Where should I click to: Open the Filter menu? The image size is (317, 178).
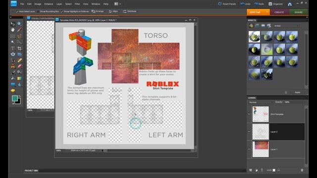(x=77, y=4)
